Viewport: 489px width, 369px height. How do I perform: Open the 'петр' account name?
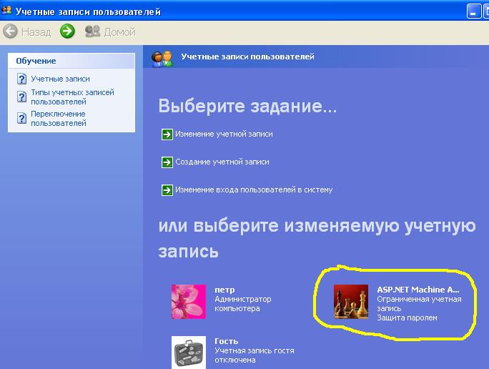point(224,290)
